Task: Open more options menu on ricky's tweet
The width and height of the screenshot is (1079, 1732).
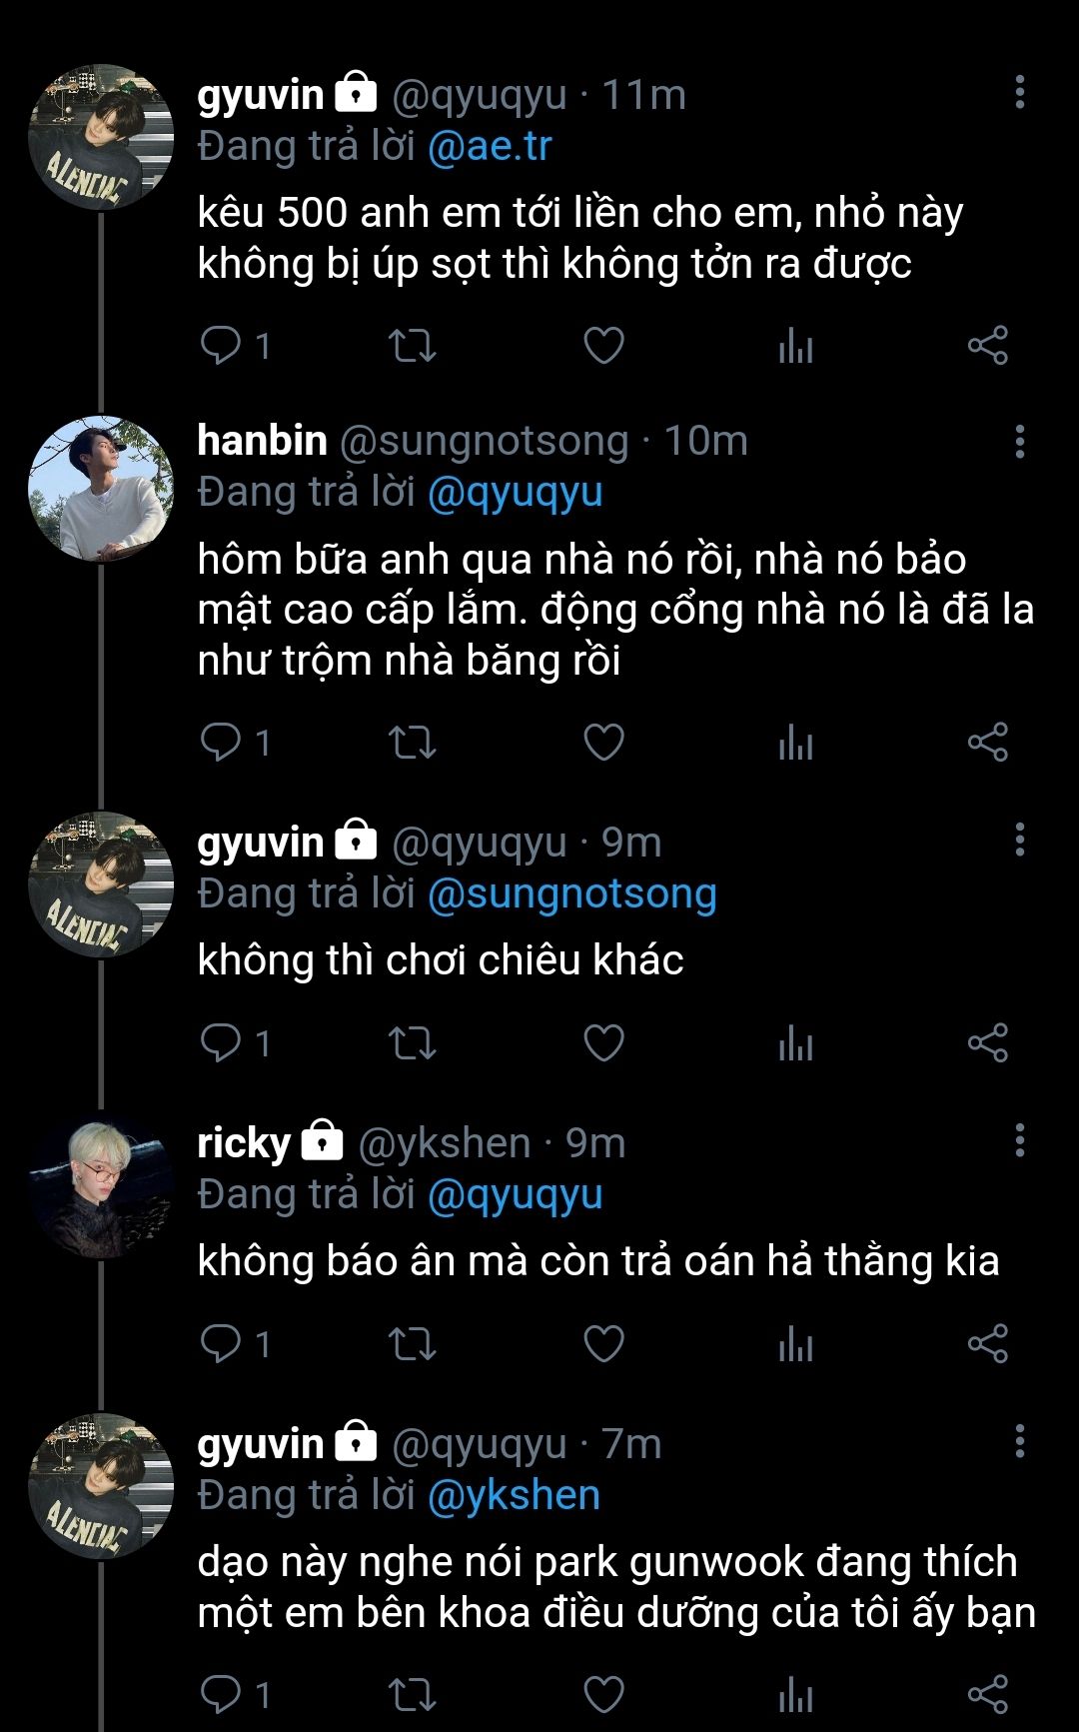Action: 1019,1140
